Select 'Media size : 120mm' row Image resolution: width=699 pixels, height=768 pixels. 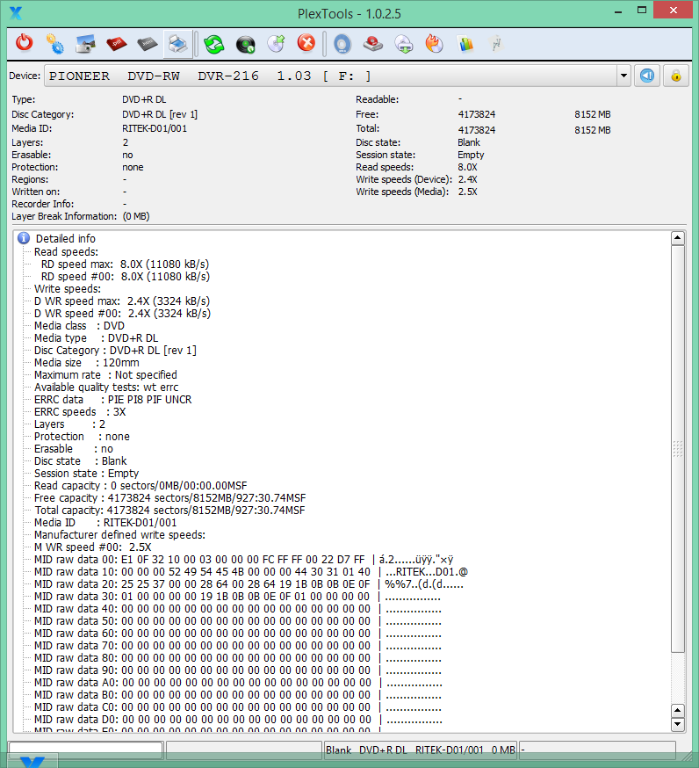coord(87,362)
